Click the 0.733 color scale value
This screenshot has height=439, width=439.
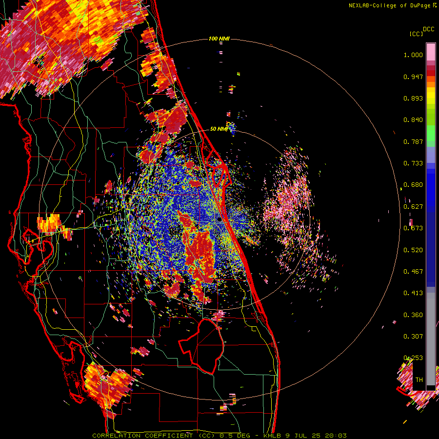413,163
